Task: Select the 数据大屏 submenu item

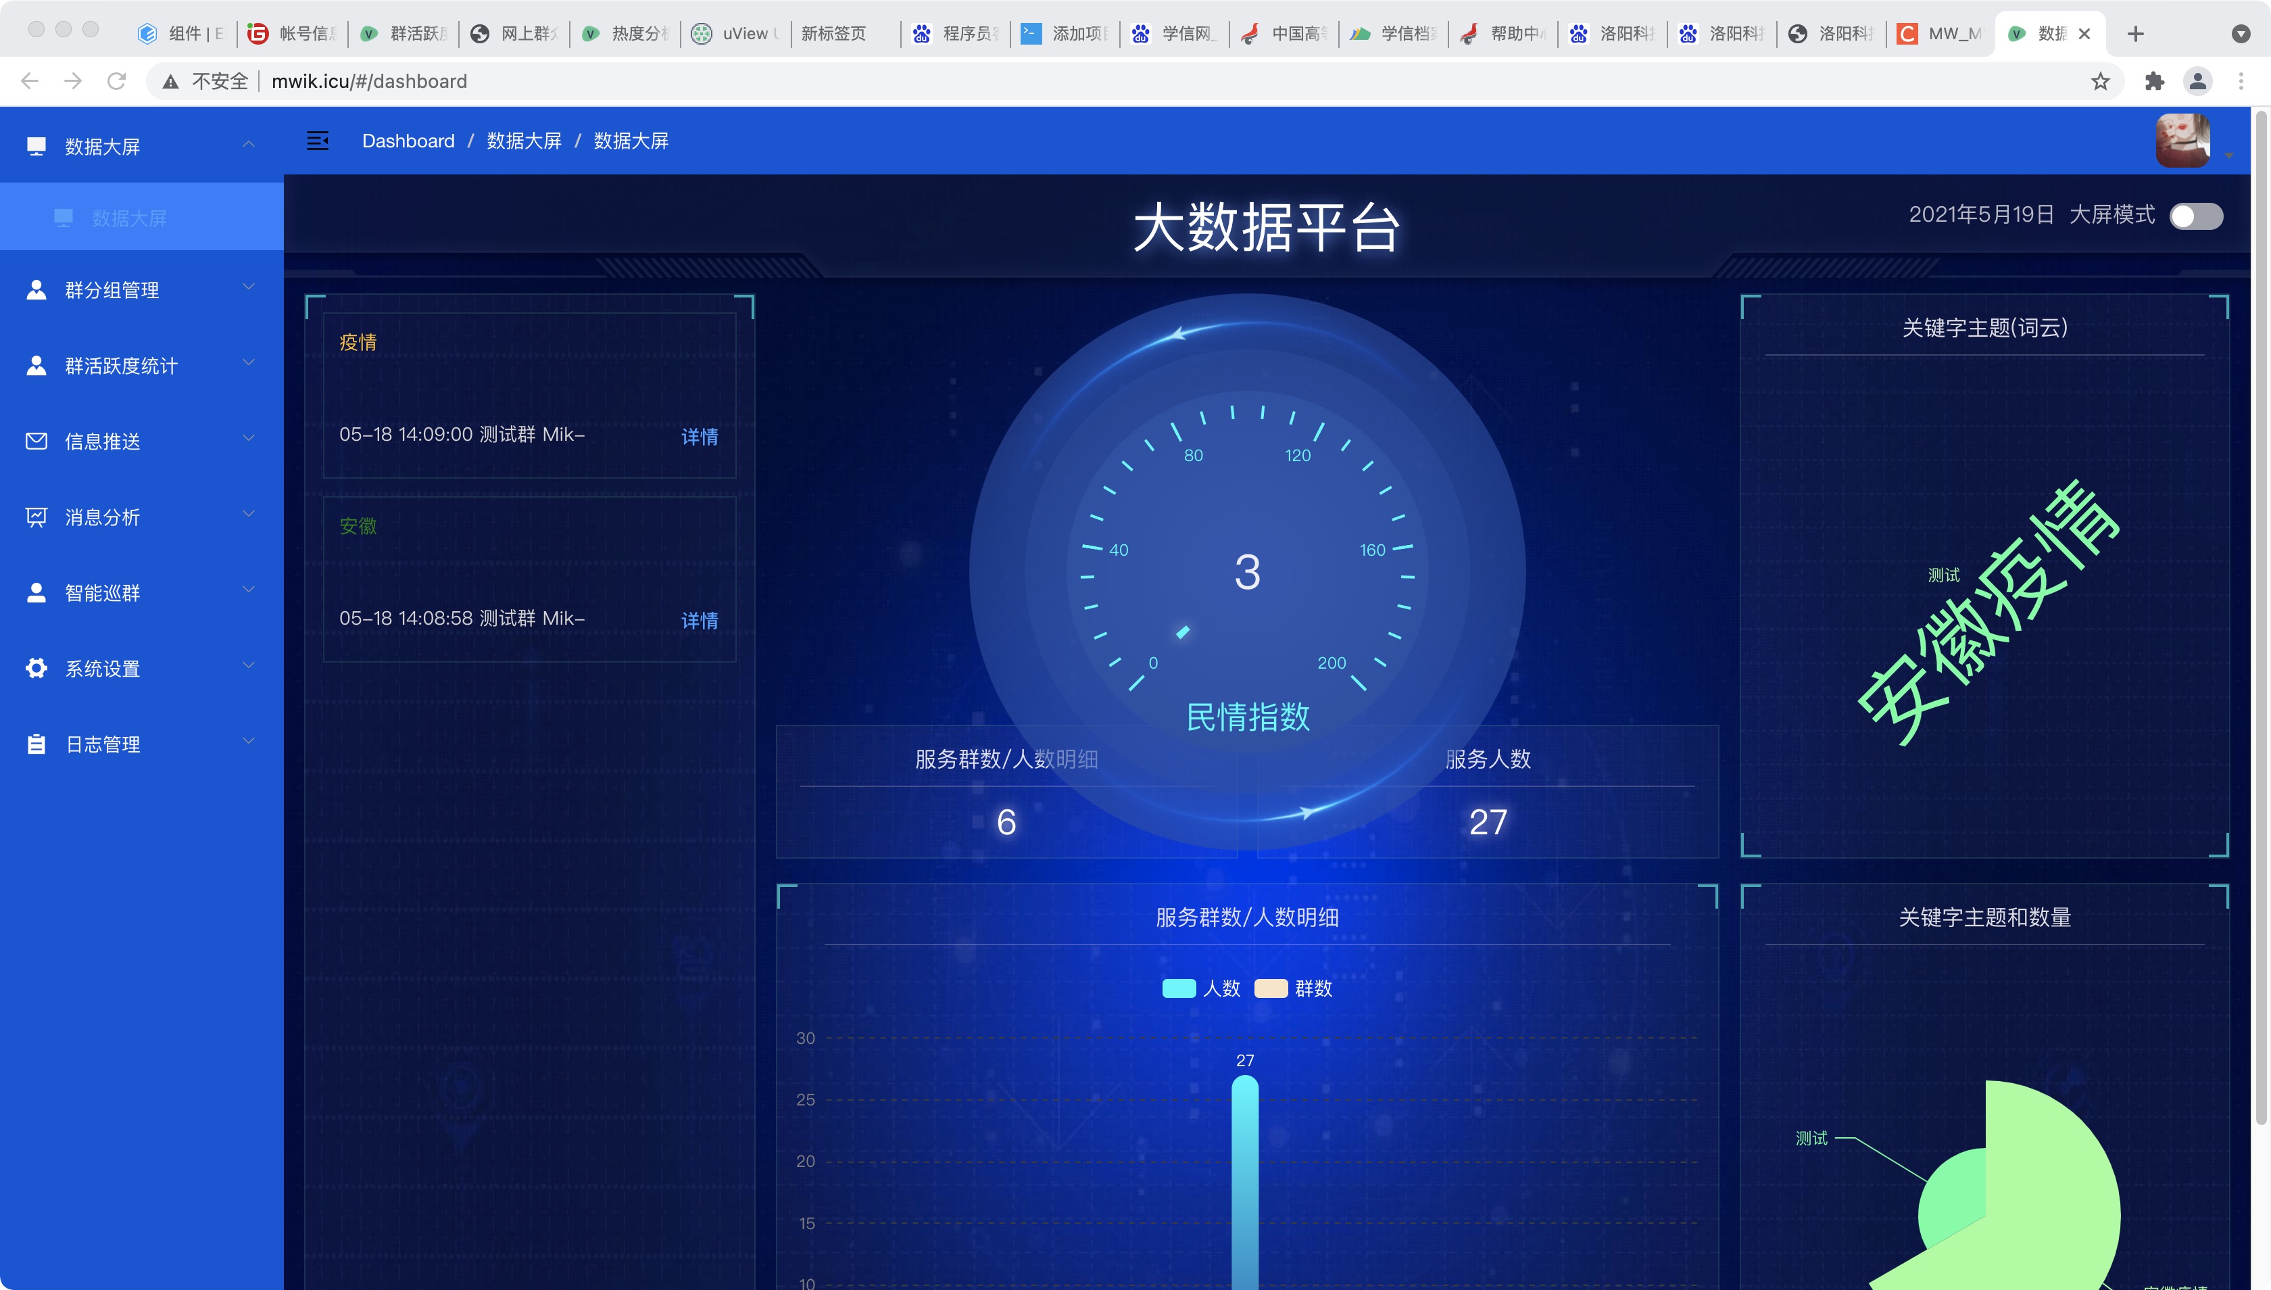Action: (x=142, y=217)
